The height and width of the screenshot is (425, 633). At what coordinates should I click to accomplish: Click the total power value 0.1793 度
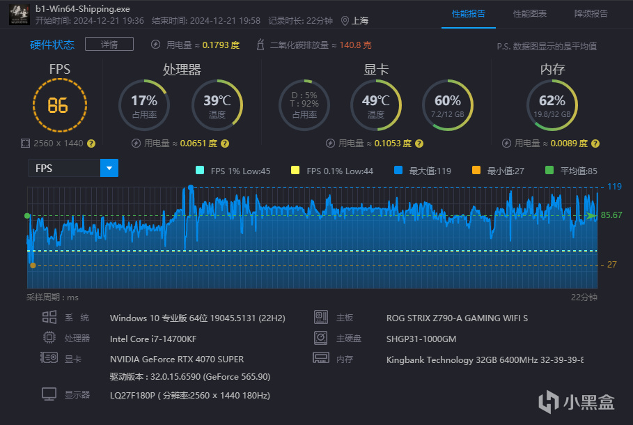[221, 45]
